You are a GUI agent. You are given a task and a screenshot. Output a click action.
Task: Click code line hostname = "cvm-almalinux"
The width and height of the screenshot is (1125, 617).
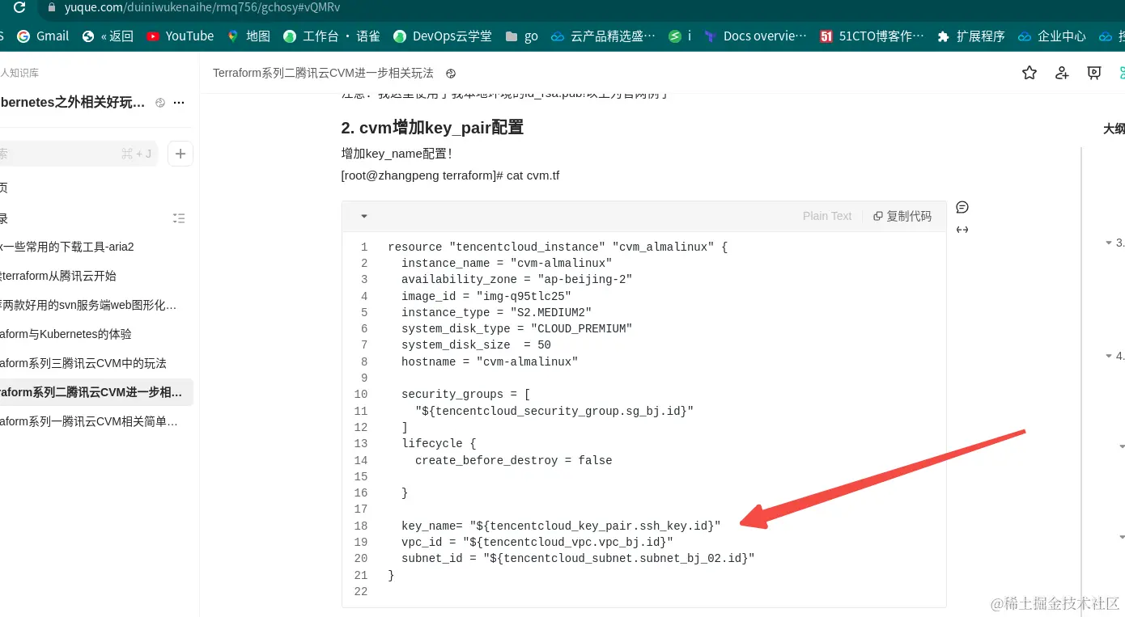tap(490, 361)
